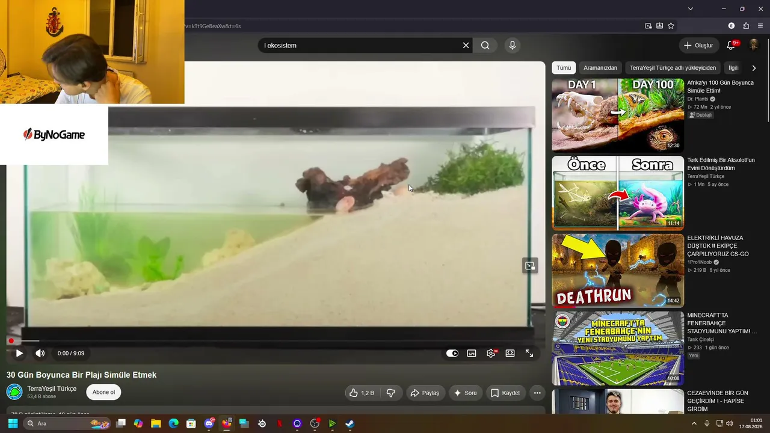Image resolution: width=770 pixels, height=433 pixels.
Task: Open picture-in-picture from address bar
Action: coord(648,26)
